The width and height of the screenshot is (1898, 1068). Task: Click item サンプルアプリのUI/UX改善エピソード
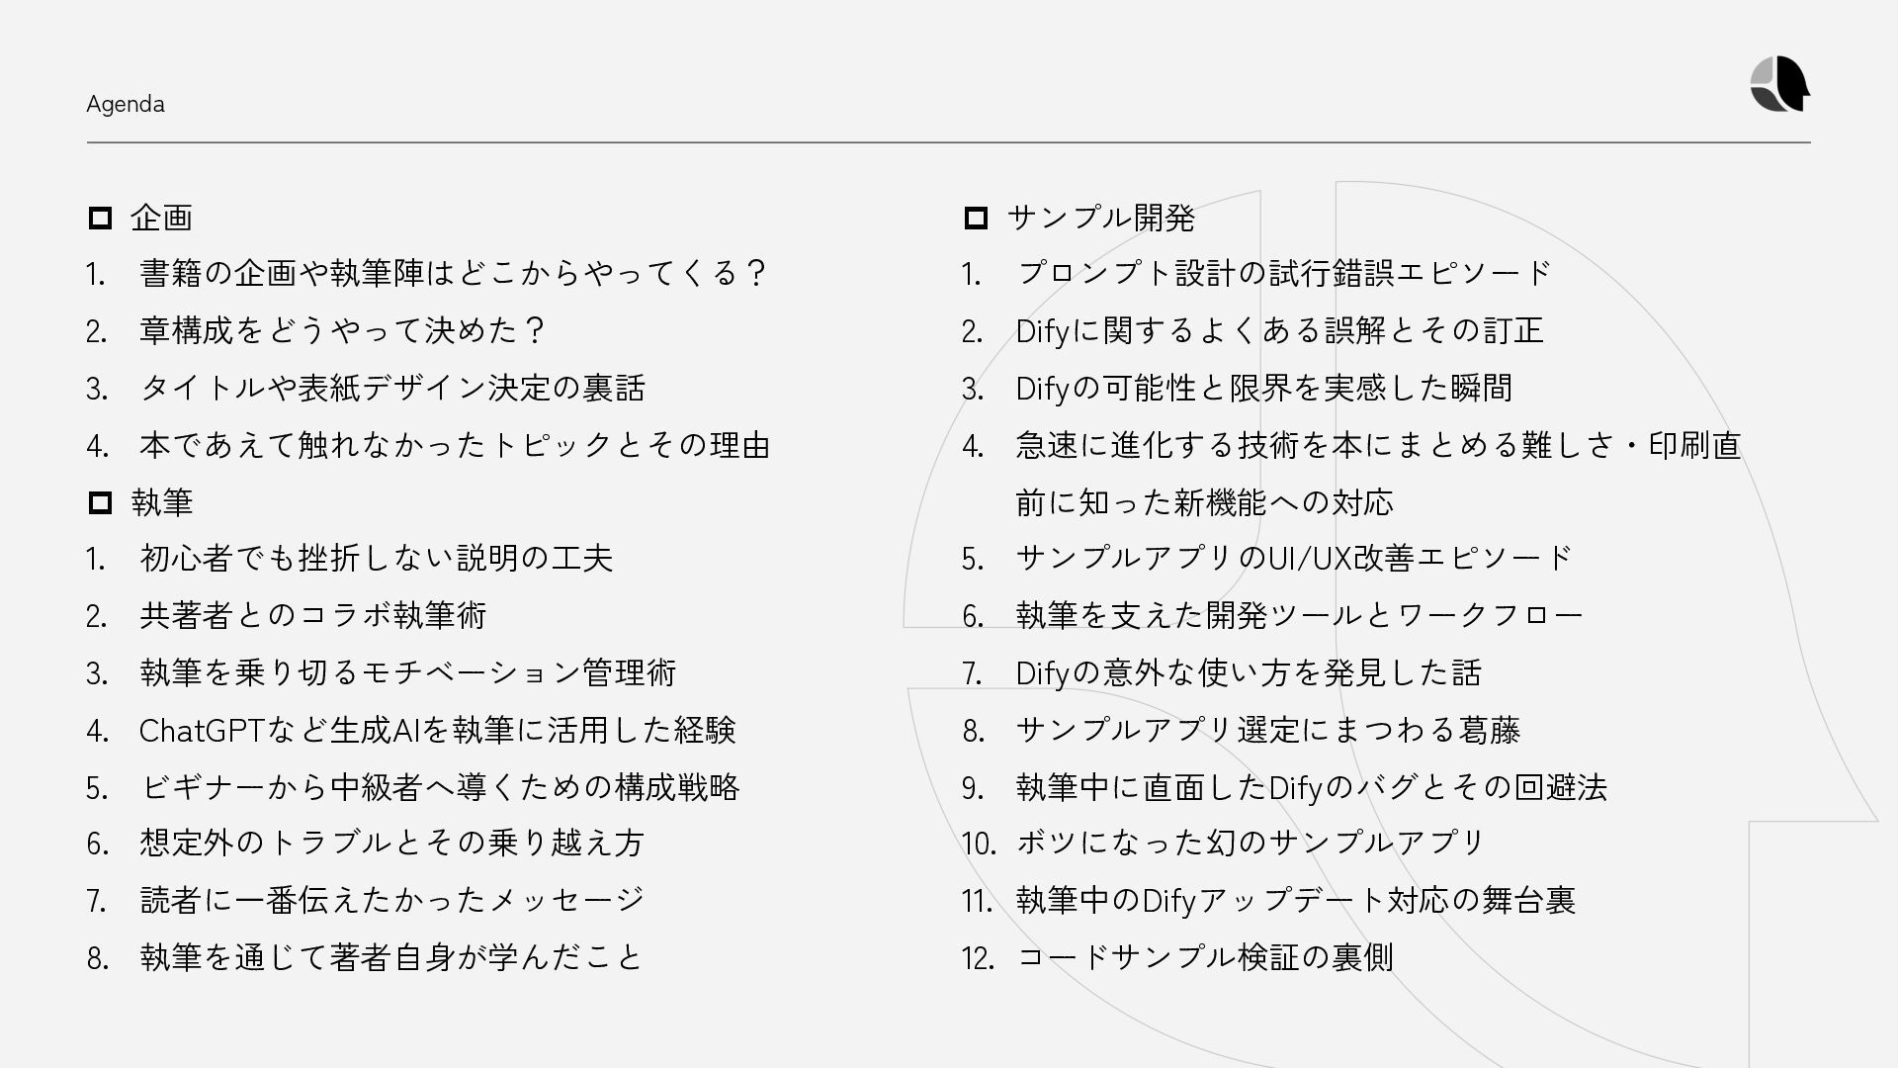[1294, 559]
